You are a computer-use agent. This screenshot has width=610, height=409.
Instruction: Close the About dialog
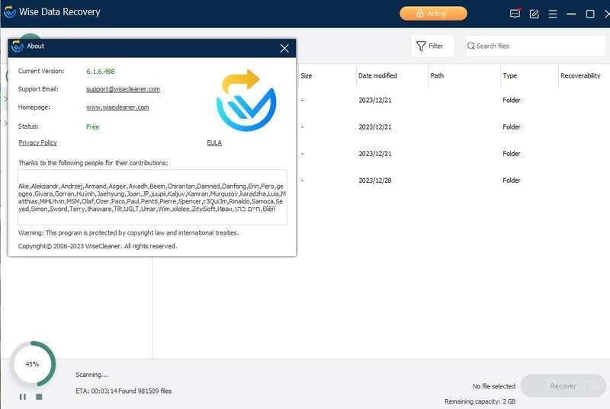tap(284, 48)
